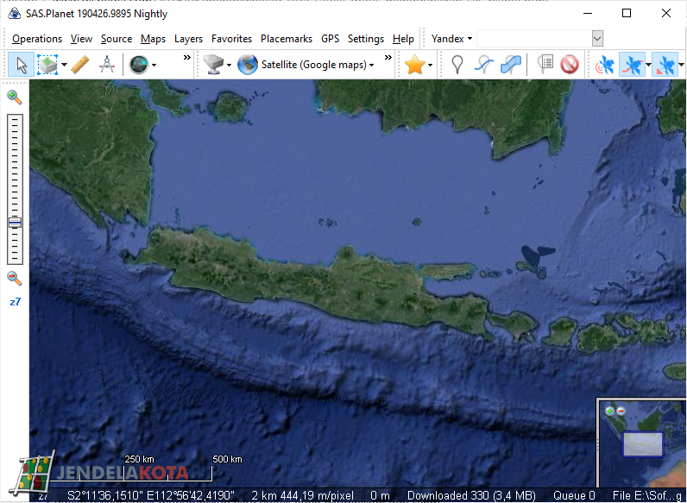The width and height of the screenshot is (687, 503).
Task: Open the Placemarks menu
Action: [287, 39]
